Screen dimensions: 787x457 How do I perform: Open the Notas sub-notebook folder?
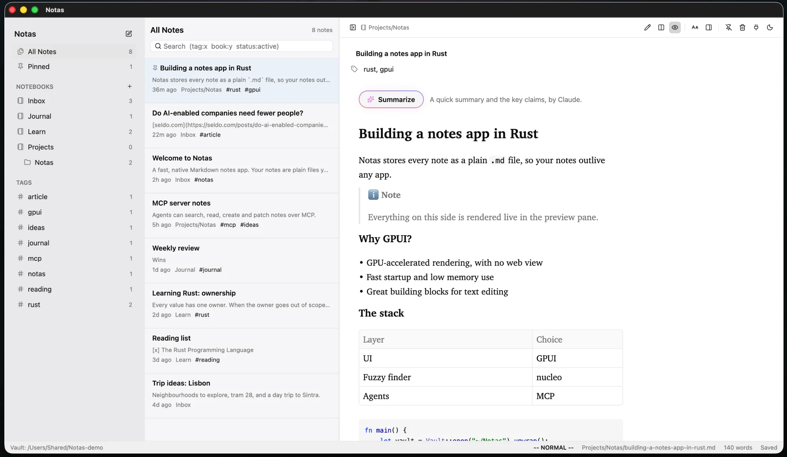pos(75,162)
